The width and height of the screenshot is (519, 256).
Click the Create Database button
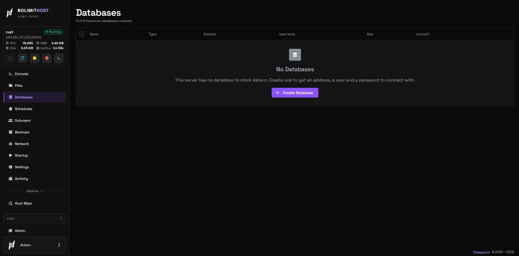(x=295, y=93)
